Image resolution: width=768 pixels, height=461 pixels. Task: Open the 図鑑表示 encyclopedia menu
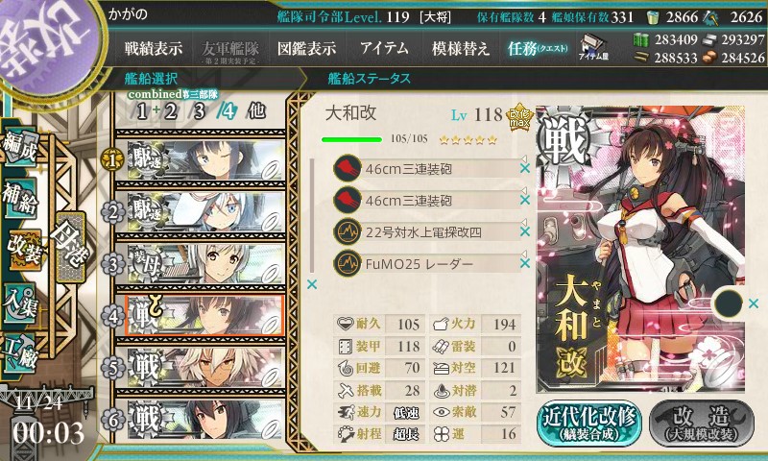point(306,48)
